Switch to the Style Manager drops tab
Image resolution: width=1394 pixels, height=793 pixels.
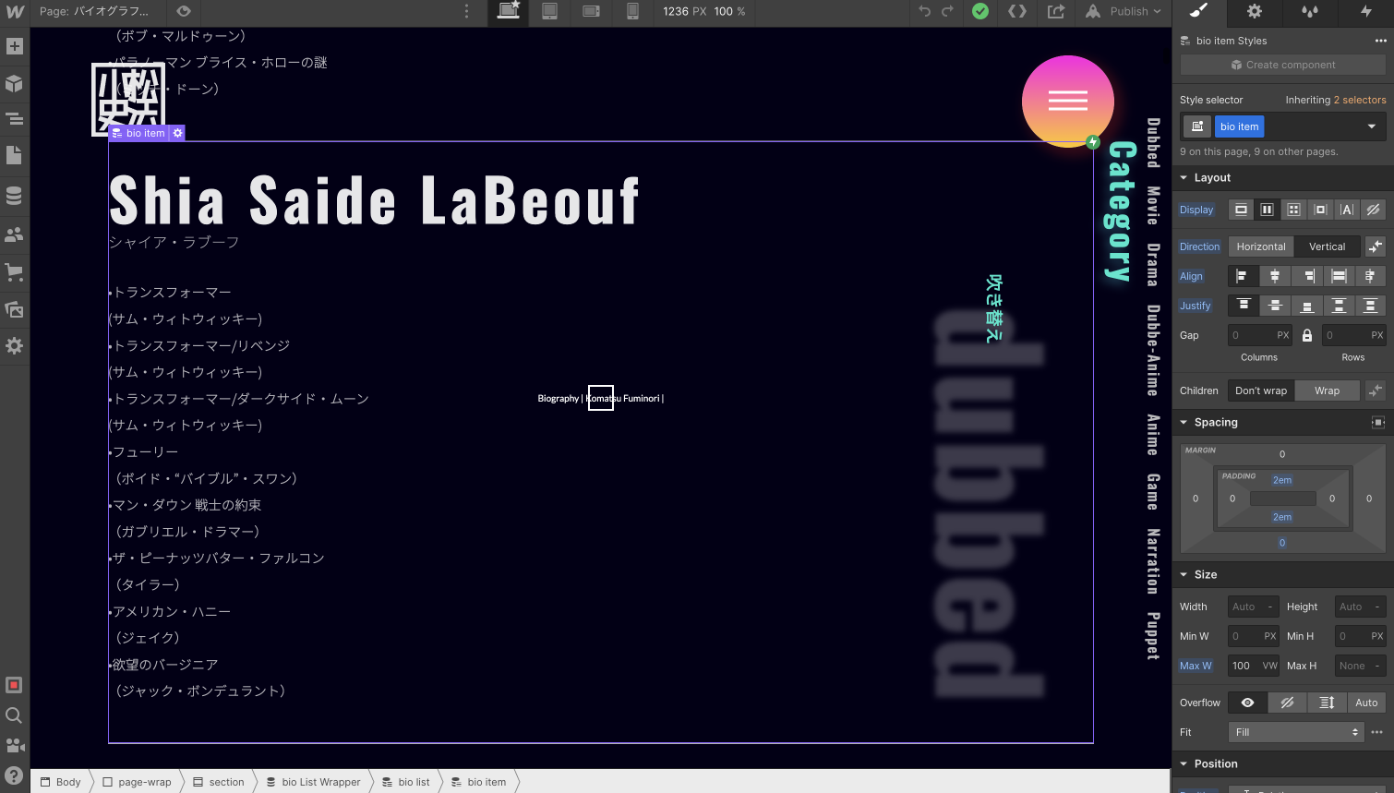(1310, 12)
